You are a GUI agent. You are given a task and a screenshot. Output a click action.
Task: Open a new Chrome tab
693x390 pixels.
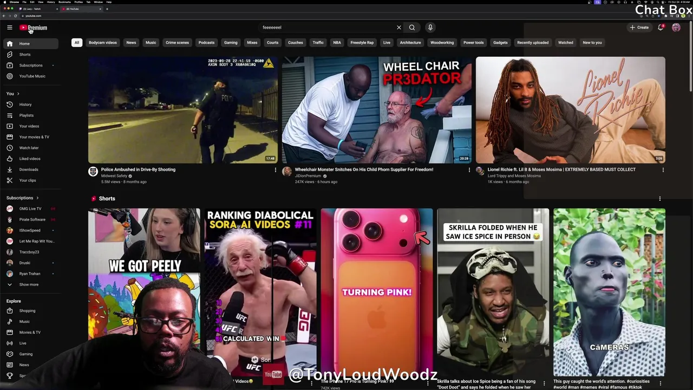click(107, 9)
